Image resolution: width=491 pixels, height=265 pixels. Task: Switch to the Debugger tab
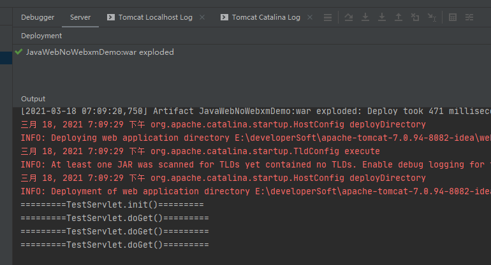point(38,17)
